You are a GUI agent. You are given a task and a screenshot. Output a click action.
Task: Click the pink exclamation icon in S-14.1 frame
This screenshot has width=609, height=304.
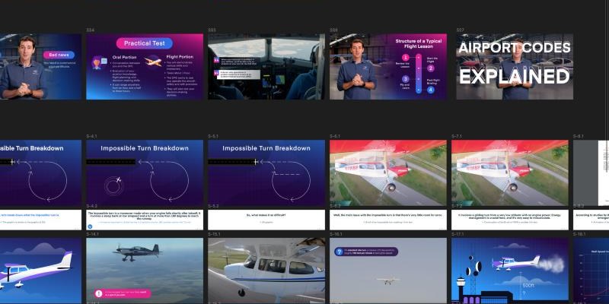99,293
